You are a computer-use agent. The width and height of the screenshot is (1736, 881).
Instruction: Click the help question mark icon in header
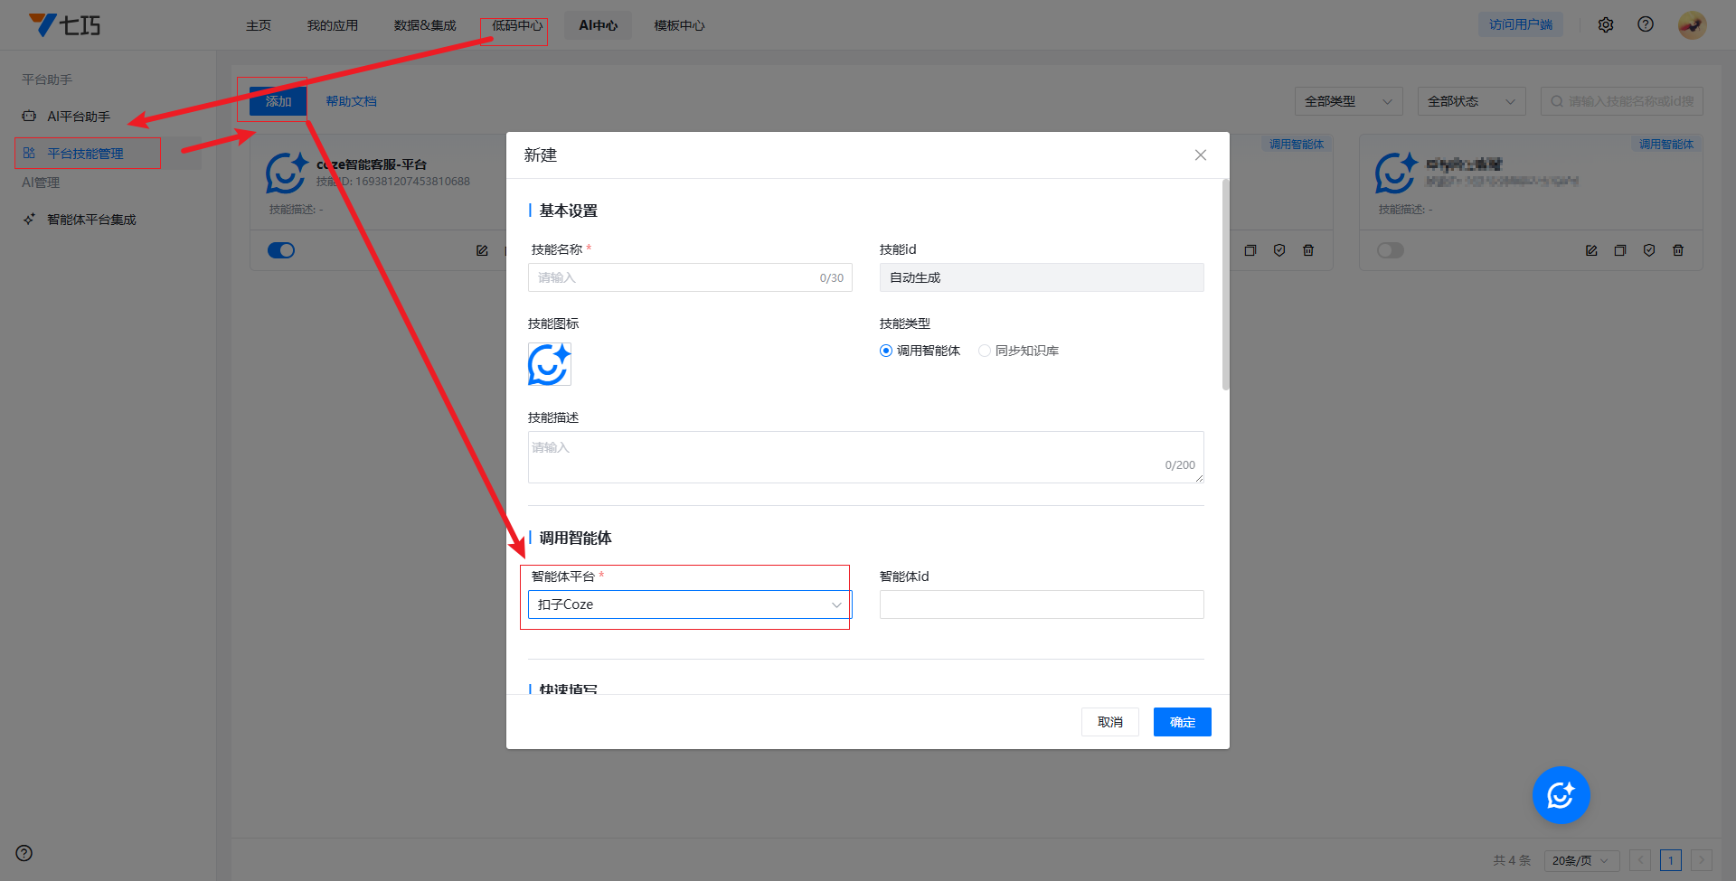(1646, 24)
